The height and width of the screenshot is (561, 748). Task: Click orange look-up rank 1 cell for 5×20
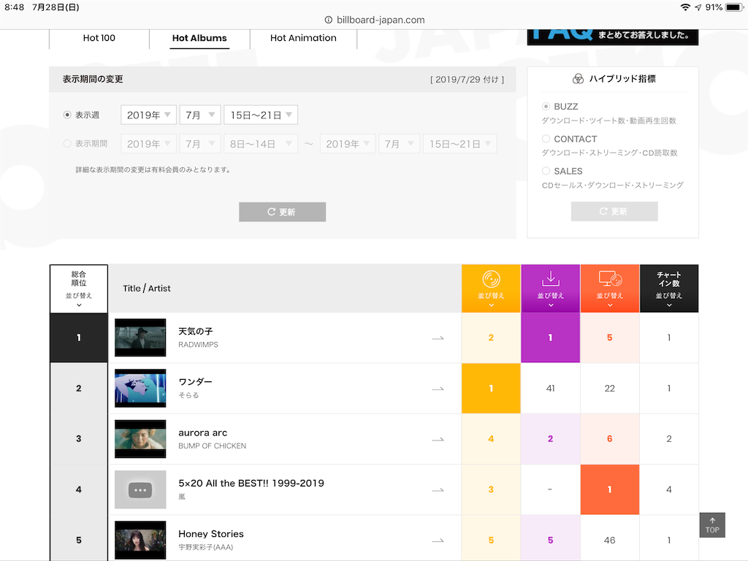pos(610,489)
